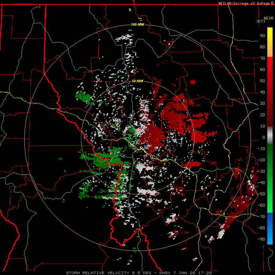
Task: Click the '7 JAN 26 17:20' timestamp
Action: click(x=193, y=273)
